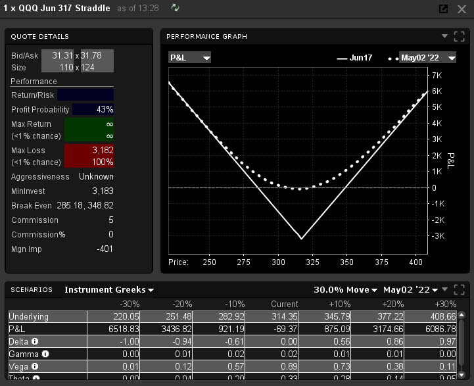Expand the Performance Graph to fullscreen
This screenshot has height=386, width=474.
(459, 37)
